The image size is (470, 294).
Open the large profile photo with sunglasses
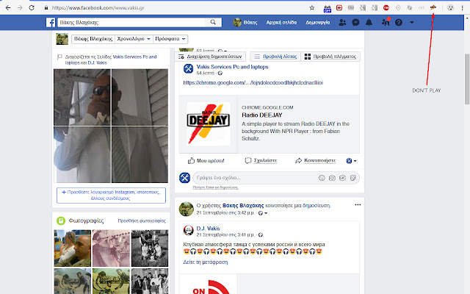click(111, 126)
